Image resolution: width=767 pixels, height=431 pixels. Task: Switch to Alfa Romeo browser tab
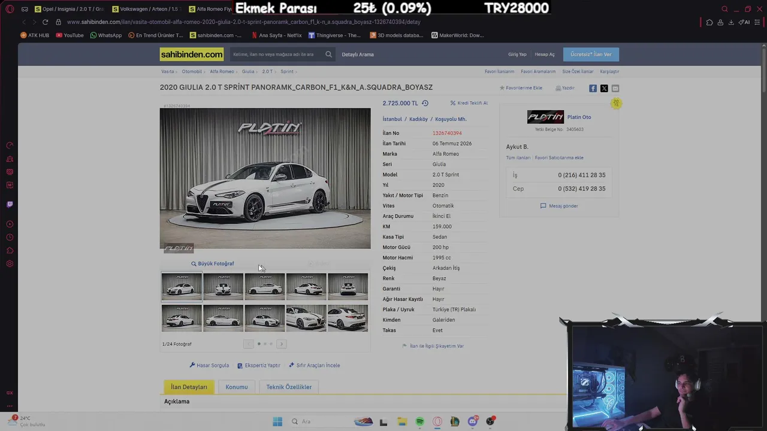(x=210, y=9)
